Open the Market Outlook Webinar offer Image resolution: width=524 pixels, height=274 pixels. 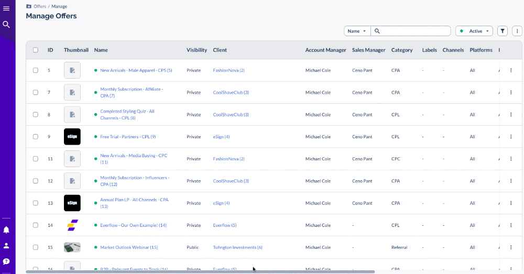tap(128, 247)
